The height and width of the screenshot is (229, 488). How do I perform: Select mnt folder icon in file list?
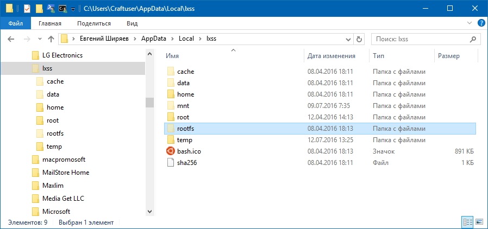[170, 106]
